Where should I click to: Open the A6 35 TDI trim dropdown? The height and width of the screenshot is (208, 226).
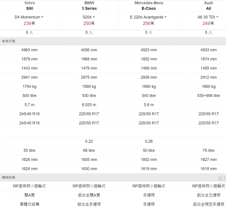coord(208,17)
